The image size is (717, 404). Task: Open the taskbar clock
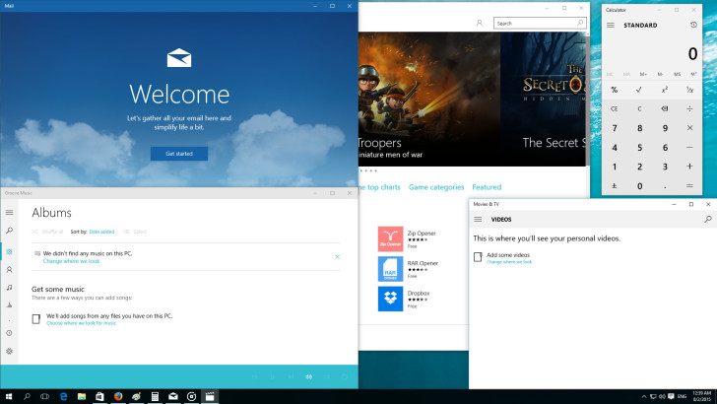click(x=701, y=396)
